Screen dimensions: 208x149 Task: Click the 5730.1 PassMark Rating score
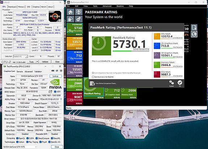pos(130,44)
